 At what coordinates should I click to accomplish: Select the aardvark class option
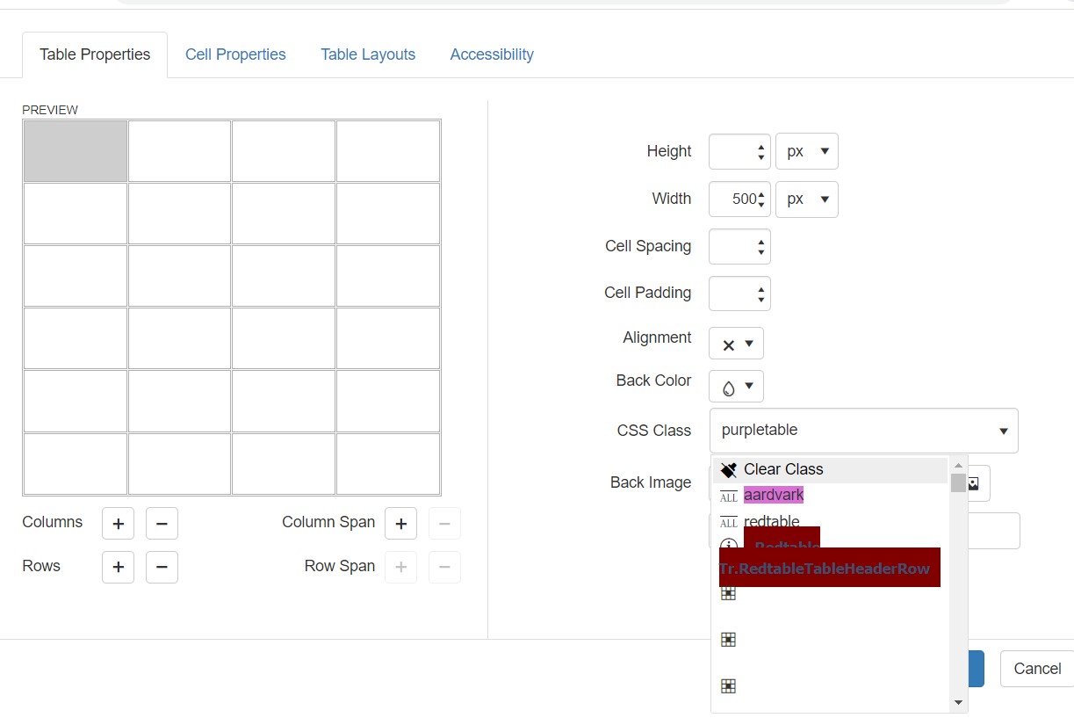(x=774, y=496)
